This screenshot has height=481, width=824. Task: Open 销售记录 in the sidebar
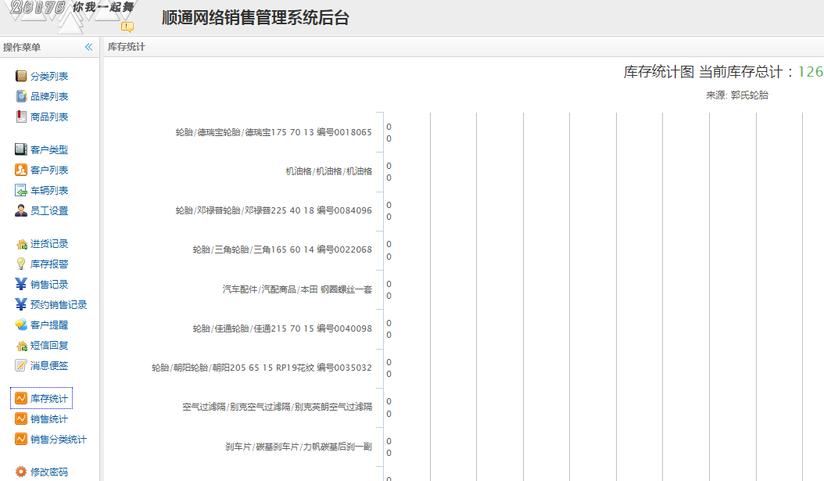tap(48, 285)
